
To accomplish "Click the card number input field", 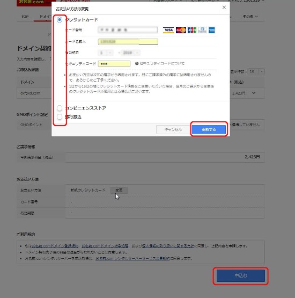I will (x=128, y=30).
